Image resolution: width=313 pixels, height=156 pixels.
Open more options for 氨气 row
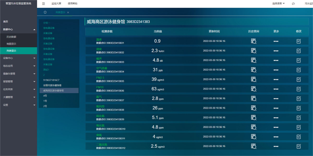pyautogui.click(x=276, y=98)
